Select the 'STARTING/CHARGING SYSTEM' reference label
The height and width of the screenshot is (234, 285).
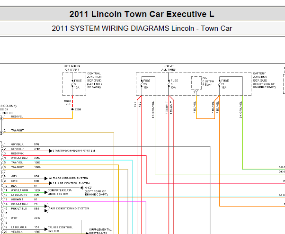pos(73,151)
